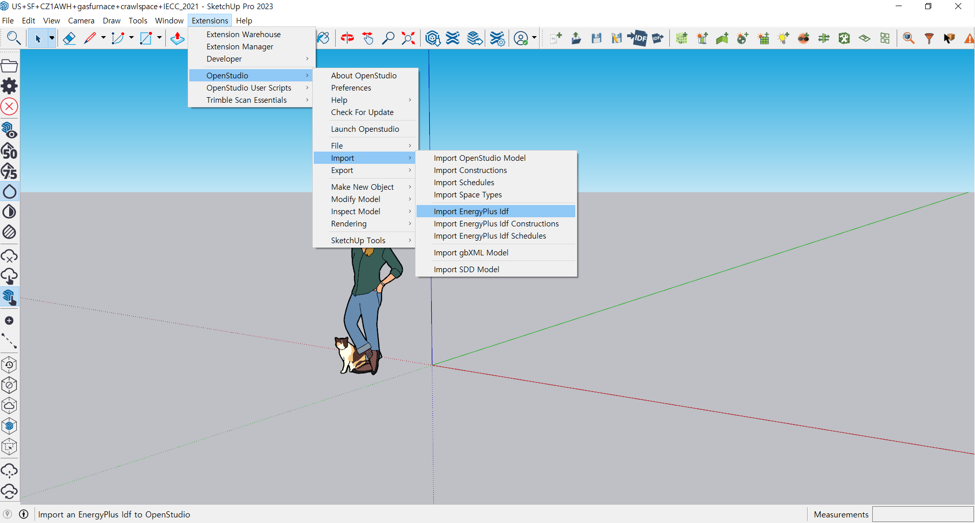Expand the Modify Model submenu
The image size is (975, 523).
tap(364, 199)
